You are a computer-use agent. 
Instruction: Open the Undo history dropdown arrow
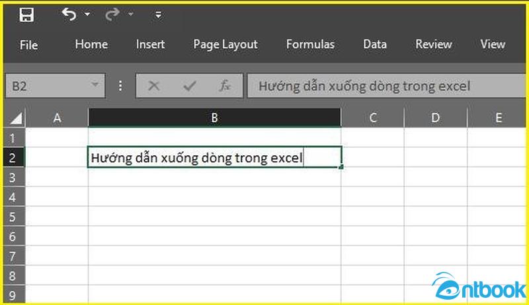[87, 14]
